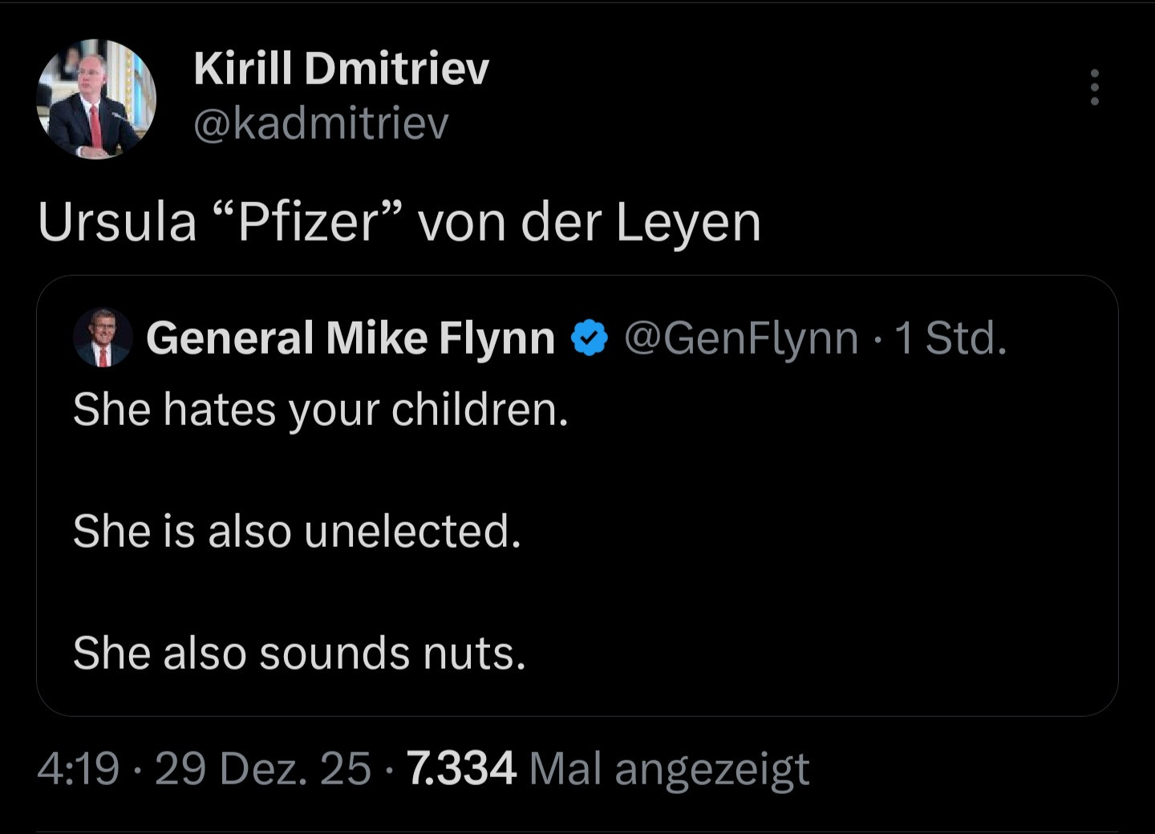Click the "Mal angezeigt" views label
Viewport: 1155px width, 834px height.
[670, 768]
